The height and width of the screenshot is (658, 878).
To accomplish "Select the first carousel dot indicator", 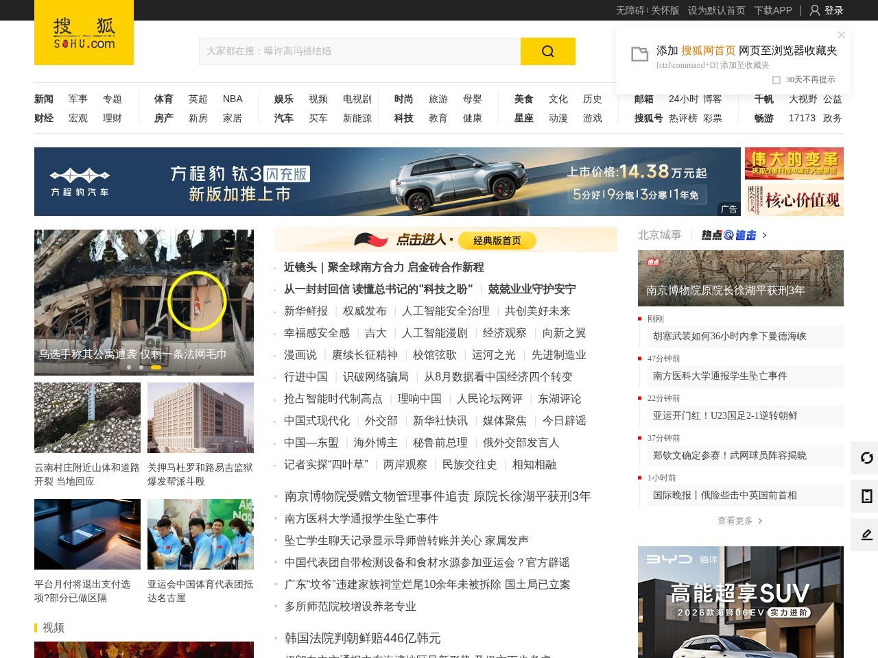I will coord(129,367).
